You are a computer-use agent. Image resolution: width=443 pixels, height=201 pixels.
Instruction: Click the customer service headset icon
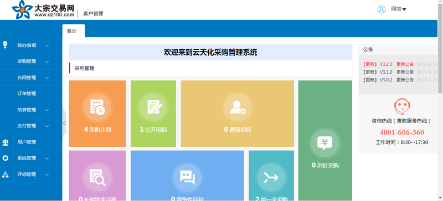(x=402, y=106)
